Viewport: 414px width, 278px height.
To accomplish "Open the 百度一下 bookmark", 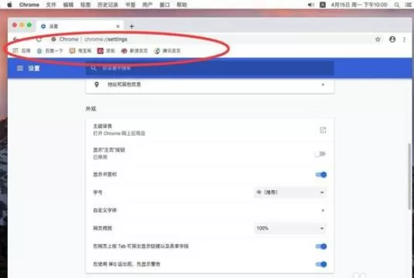I will tap(49, 51).
